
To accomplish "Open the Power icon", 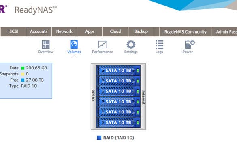I will click(190, 44).
